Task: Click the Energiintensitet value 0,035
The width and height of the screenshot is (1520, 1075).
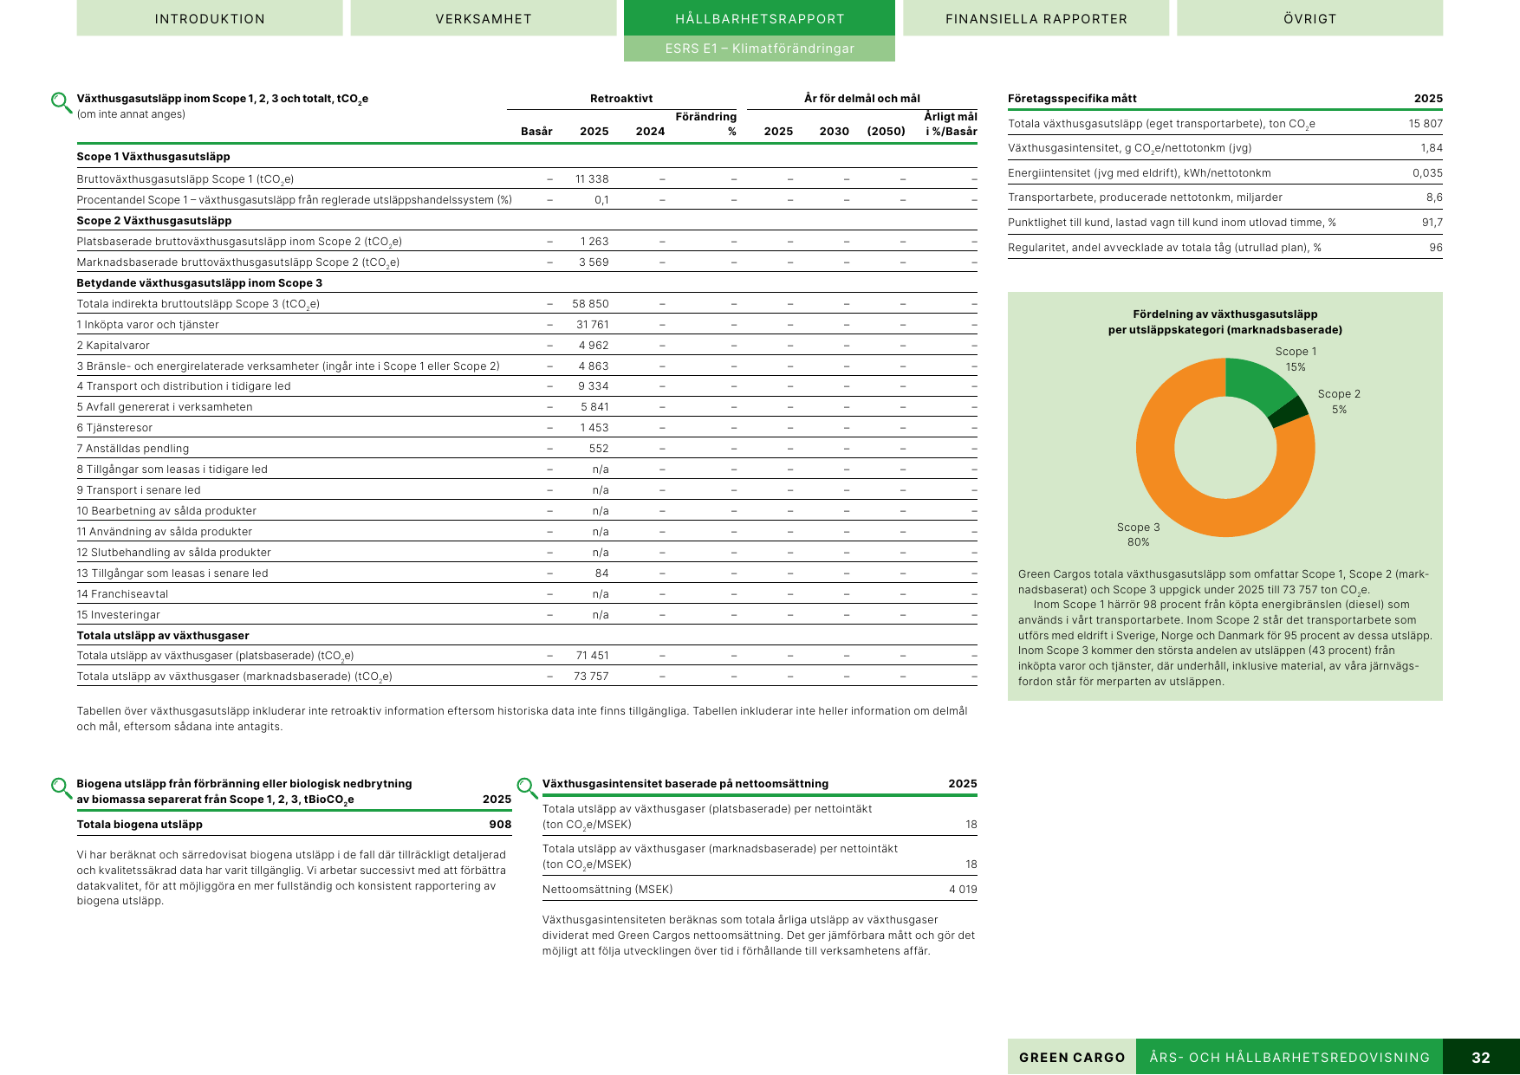Action: pyautogui.click(x=1427, y=173)
